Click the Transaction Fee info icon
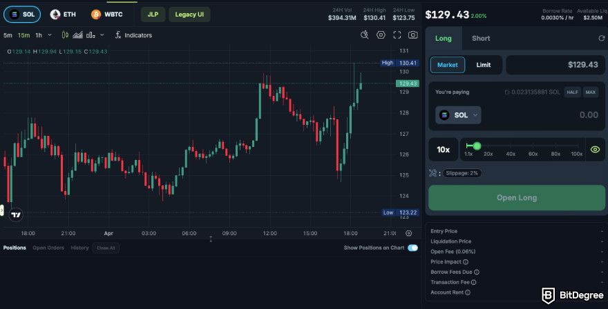The width and height of the screenshot is (608, 309). pos(474,282)
